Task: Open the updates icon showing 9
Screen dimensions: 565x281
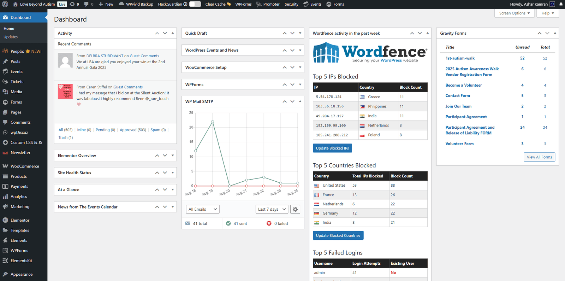Action: (75, 4)
